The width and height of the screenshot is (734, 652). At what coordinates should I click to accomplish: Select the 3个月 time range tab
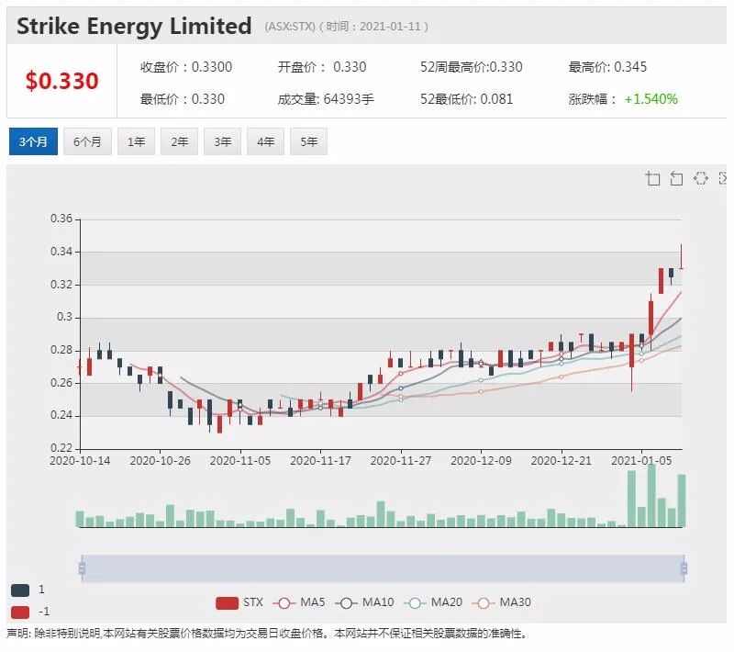[33, 141]
